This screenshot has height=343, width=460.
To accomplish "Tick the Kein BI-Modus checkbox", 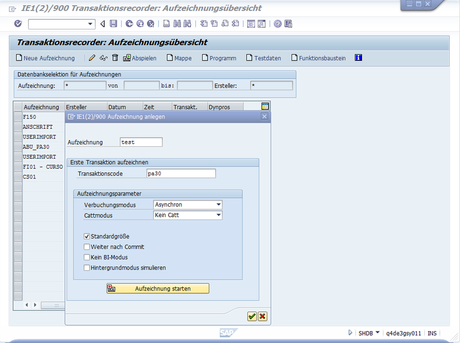I will 87,257.
